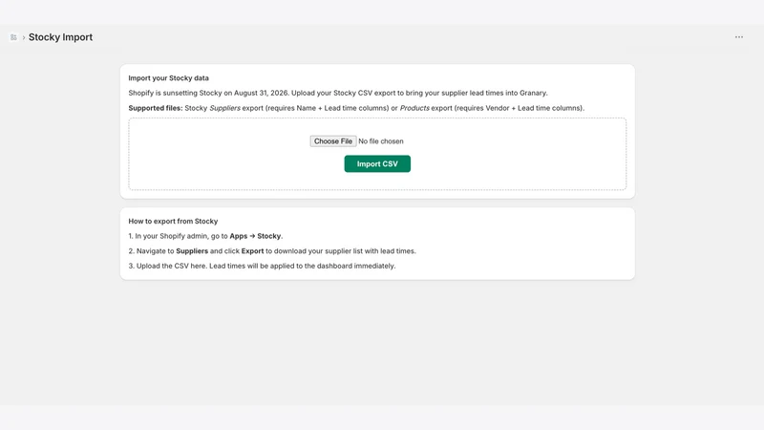Screen dimensions: 764x430
Task: Click the bold 'Suppliers' word in step 2
Action: click(x=192, y=251)
